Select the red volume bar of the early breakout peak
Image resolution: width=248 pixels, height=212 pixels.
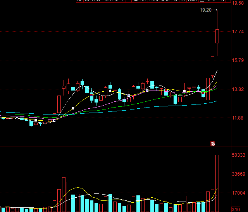tap(64, 195)
